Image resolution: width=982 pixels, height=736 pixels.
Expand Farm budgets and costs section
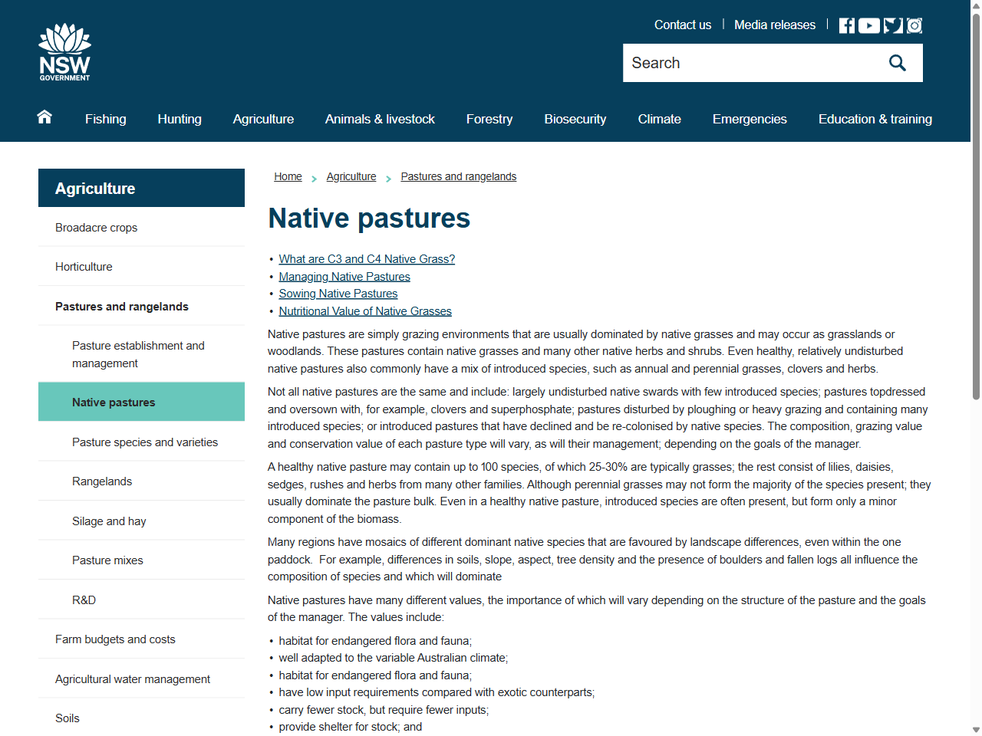tap(115, 639)
